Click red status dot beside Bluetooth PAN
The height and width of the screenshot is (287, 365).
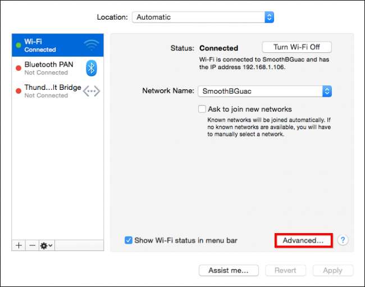19,68
